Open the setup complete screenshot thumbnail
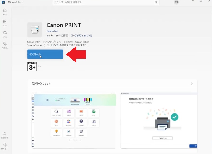 click(x=159, y=120)
